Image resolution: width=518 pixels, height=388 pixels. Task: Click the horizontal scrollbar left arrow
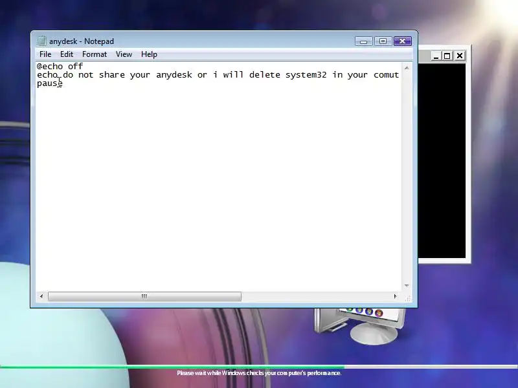pyautogui.click(x=41, y=296)
